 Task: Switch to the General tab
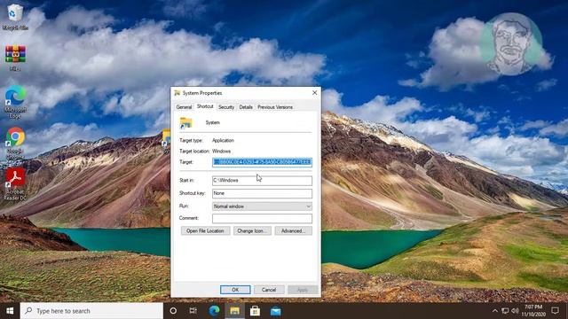click(184, 107)
